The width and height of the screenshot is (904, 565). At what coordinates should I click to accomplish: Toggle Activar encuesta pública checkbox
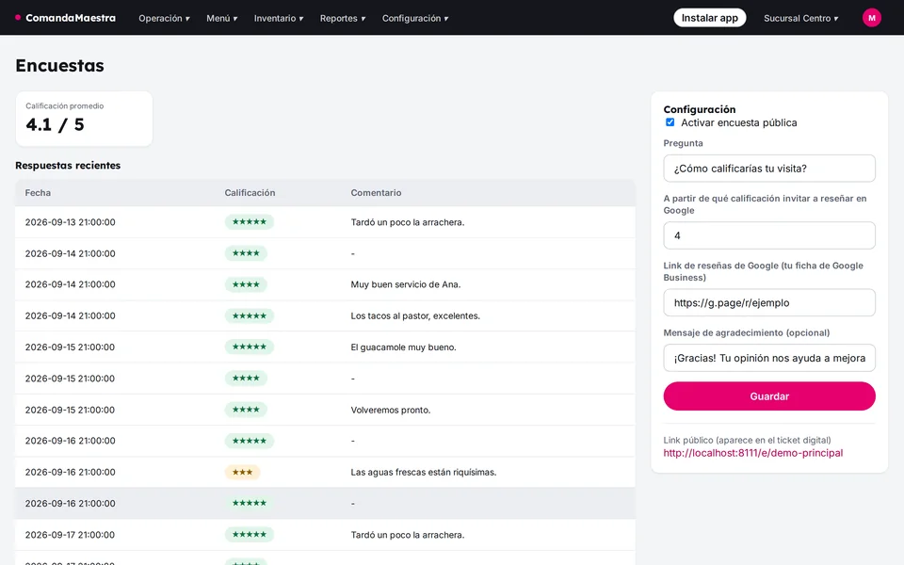pyautogui.click(x=670, y=122)
